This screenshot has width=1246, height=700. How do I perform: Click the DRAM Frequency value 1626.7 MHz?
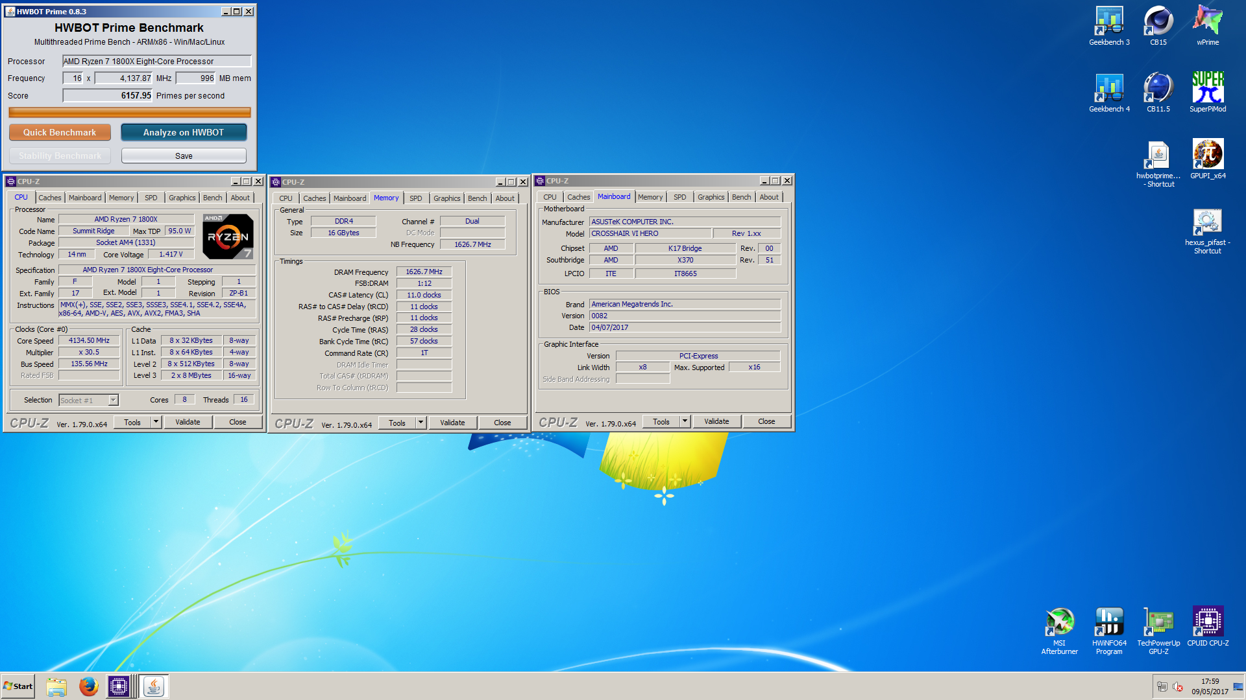tap(424, 272)
